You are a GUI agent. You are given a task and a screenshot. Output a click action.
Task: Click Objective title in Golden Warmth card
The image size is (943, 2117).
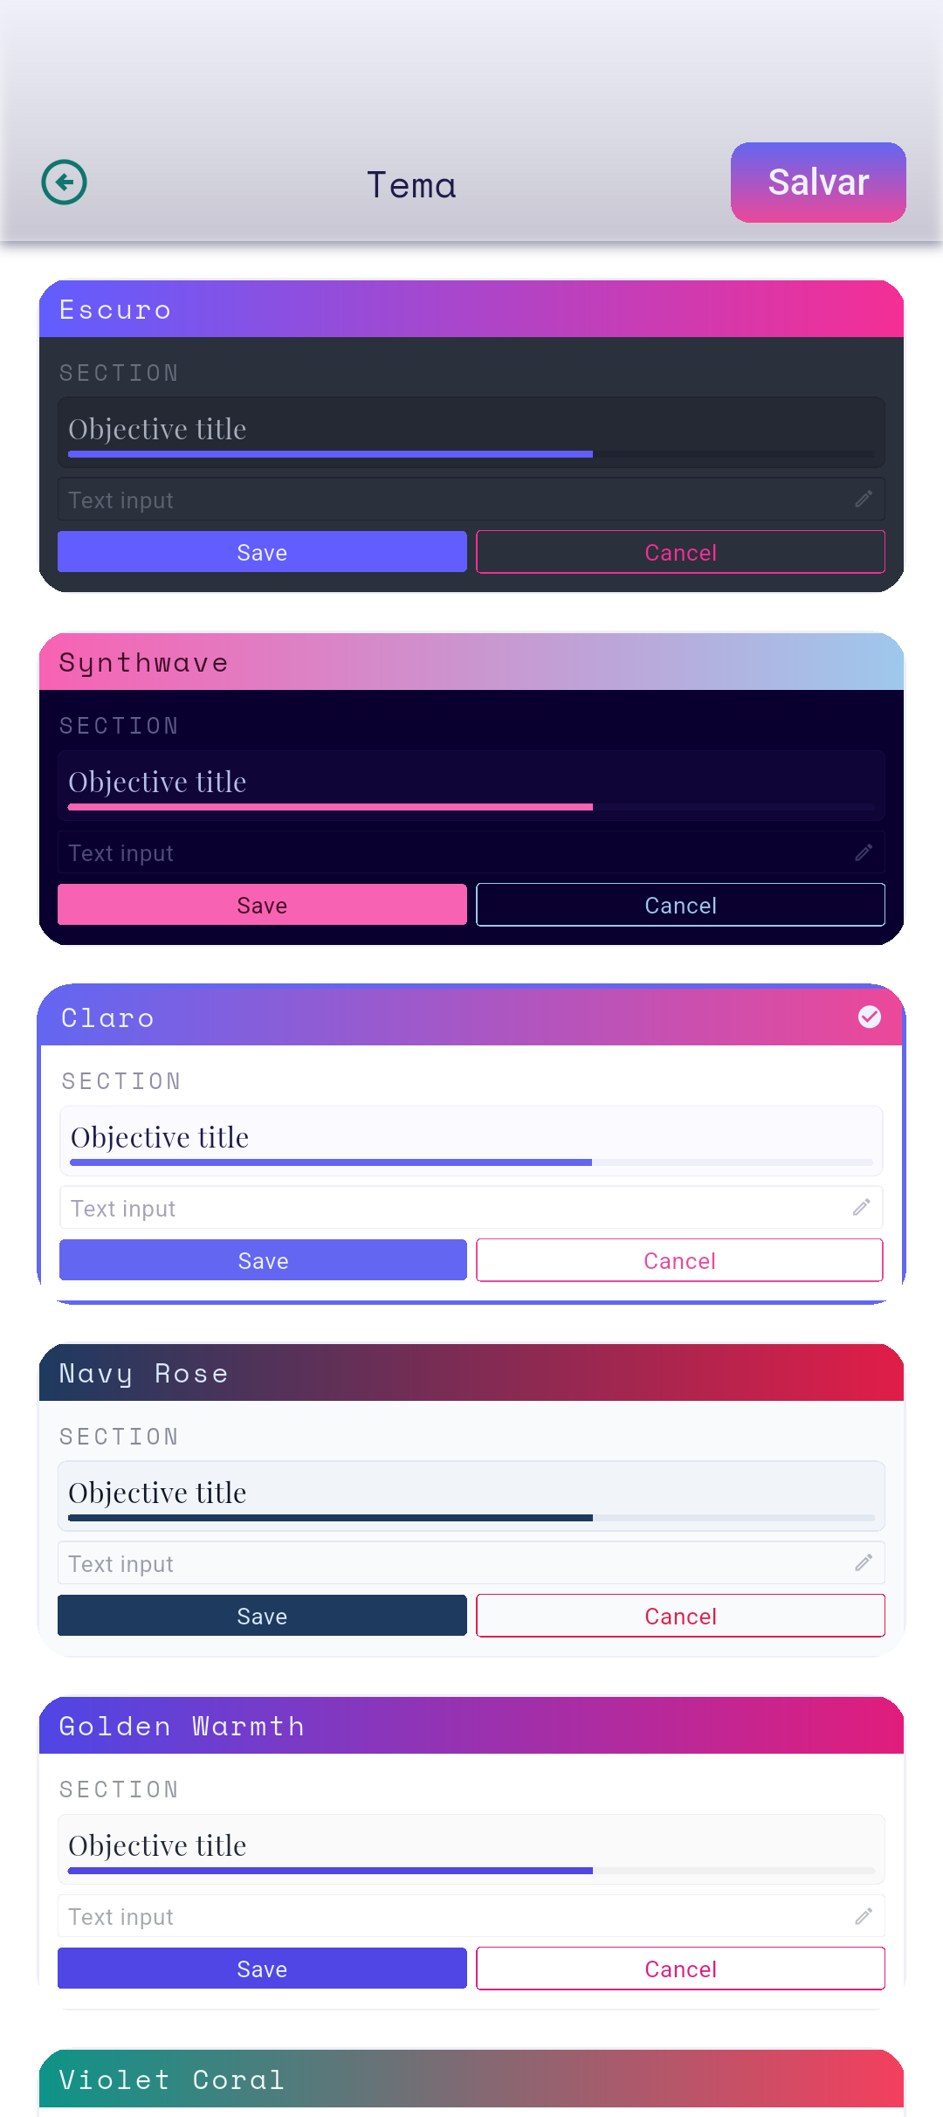coord(157,1845)
